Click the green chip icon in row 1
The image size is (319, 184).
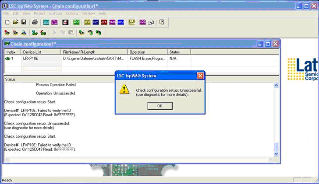[x=7, y=59]
